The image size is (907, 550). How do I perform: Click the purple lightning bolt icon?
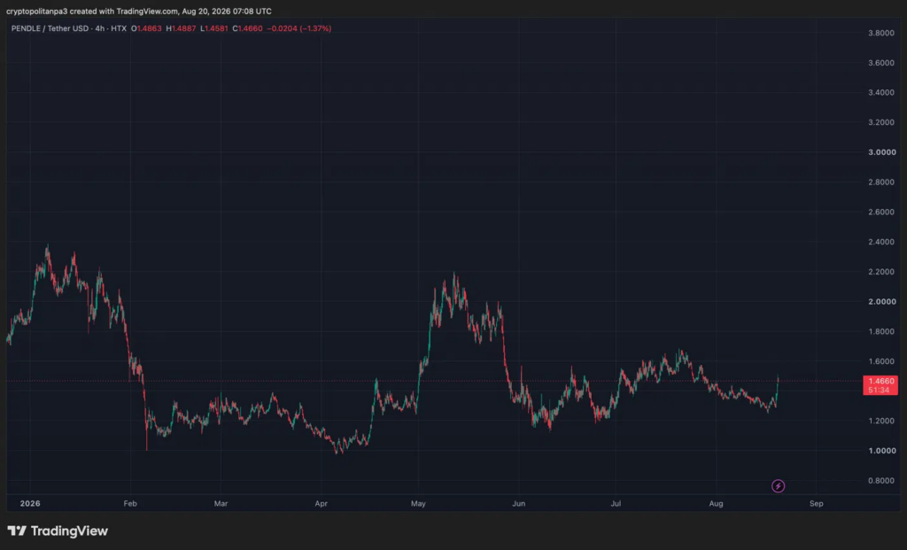point(778,486)
